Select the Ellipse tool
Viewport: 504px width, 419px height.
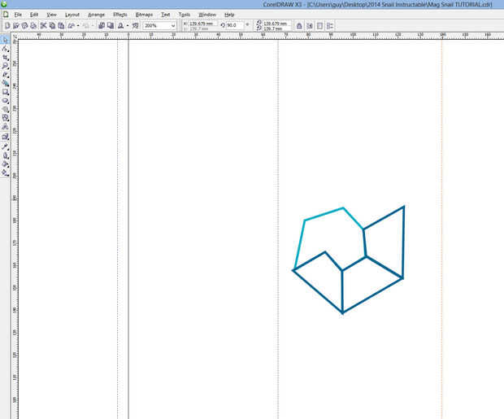pyautogui.click(x=5, y=101)
